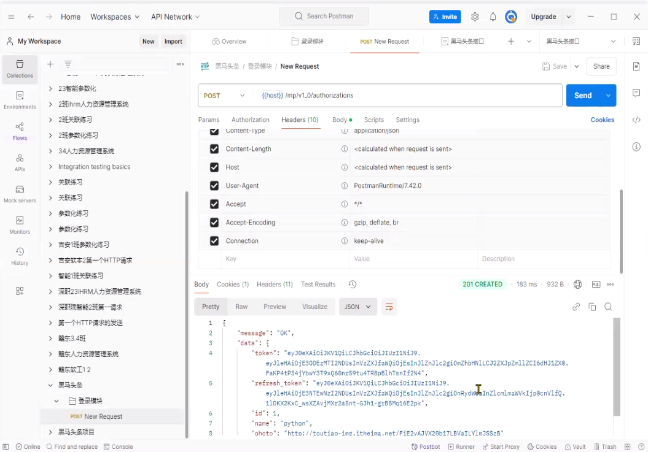Search the response with magnifier icon
The image size is (648, 452).
click(x=608, y=307)
